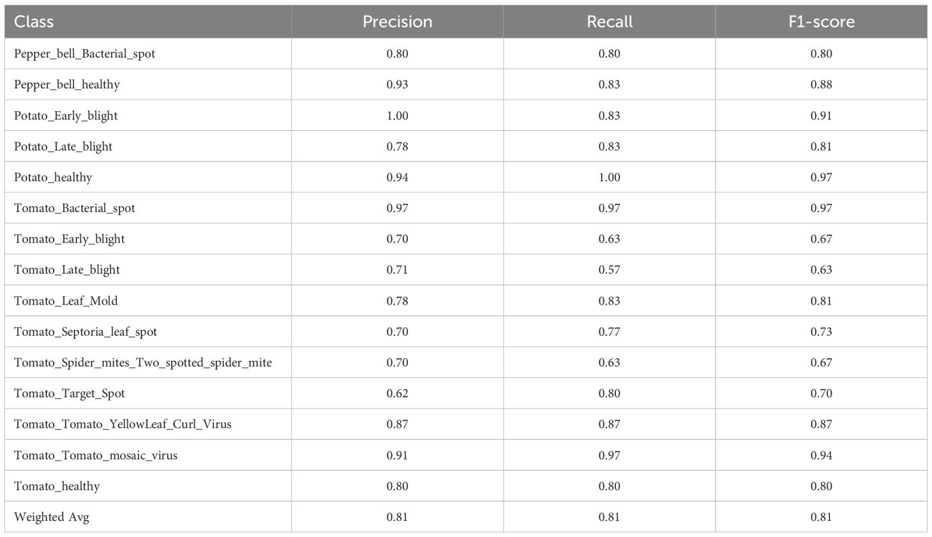Select the Tomato_healthy class name
The height and width of the screenshot is (537, 932).
[x=57, y=486]
